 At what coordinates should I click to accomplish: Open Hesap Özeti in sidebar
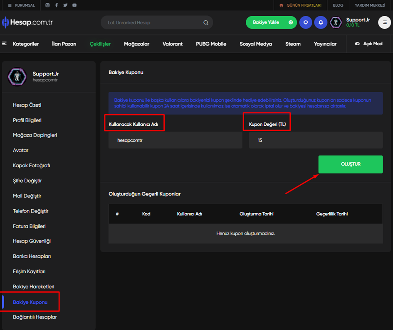click(27, 105)
